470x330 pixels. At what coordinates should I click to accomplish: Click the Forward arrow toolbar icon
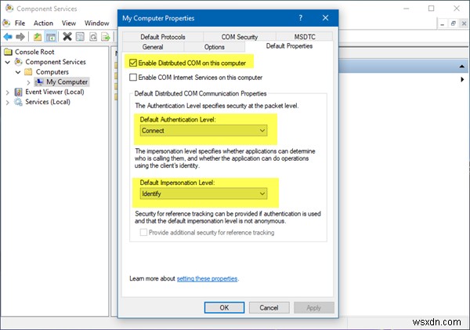tap(20, 37)
